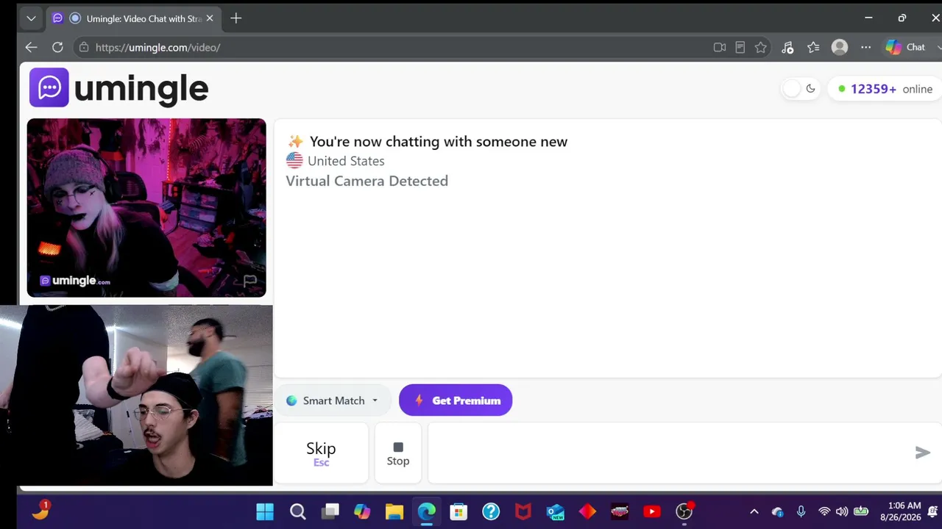
Task: Go back to the previous browser page
Action: pos(31,47)
